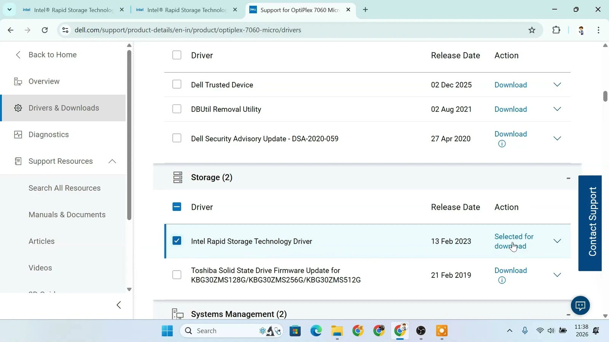Check Dell Security Advisory Update DSA-2020-059 box

point(177,138)
